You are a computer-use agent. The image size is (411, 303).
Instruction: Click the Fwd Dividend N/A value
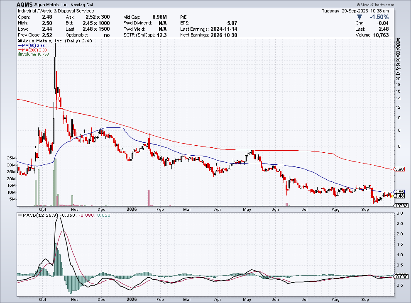(x=162, y=23)
